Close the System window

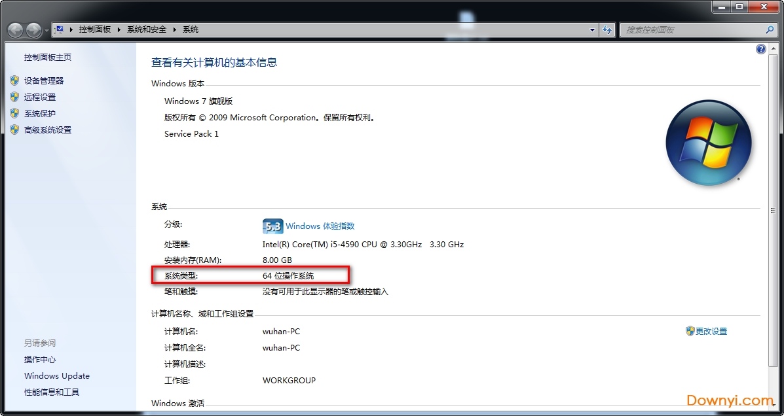764,6
